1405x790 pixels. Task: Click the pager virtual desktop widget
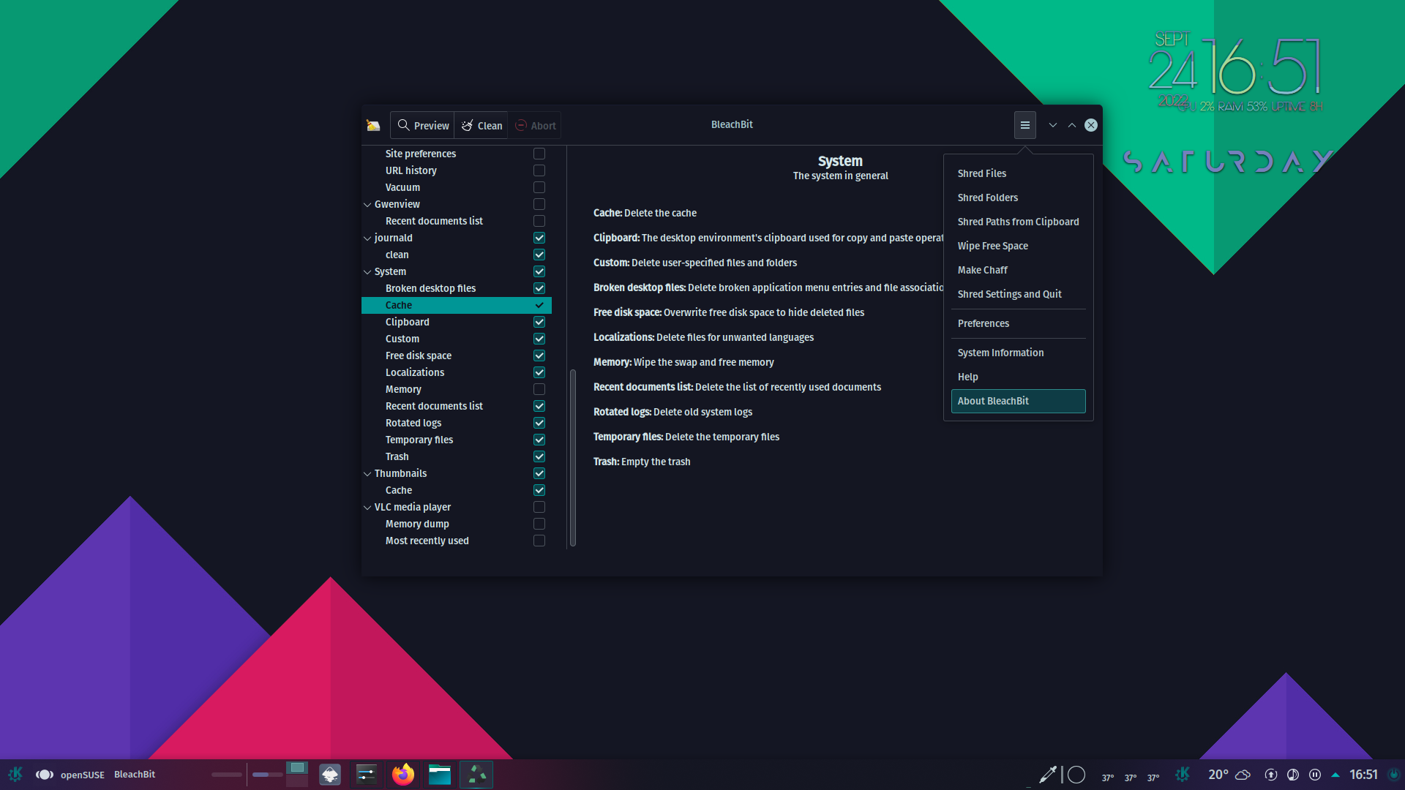click(x=297, y=774)
